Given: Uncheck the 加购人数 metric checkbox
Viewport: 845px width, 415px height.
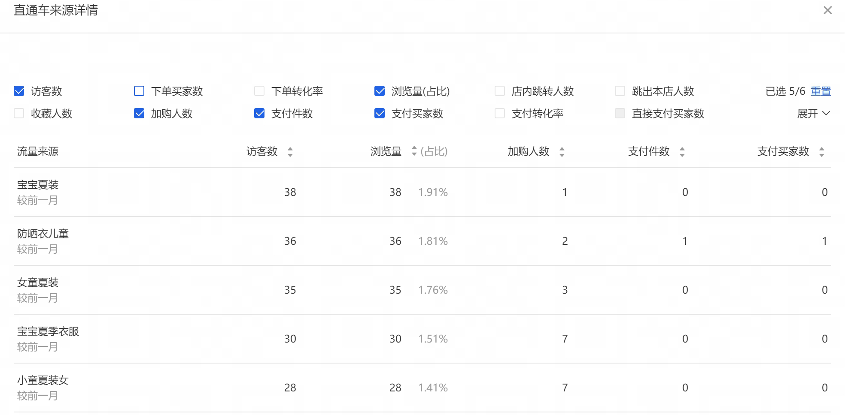Looking at the screenshot, I should point(139,113).
